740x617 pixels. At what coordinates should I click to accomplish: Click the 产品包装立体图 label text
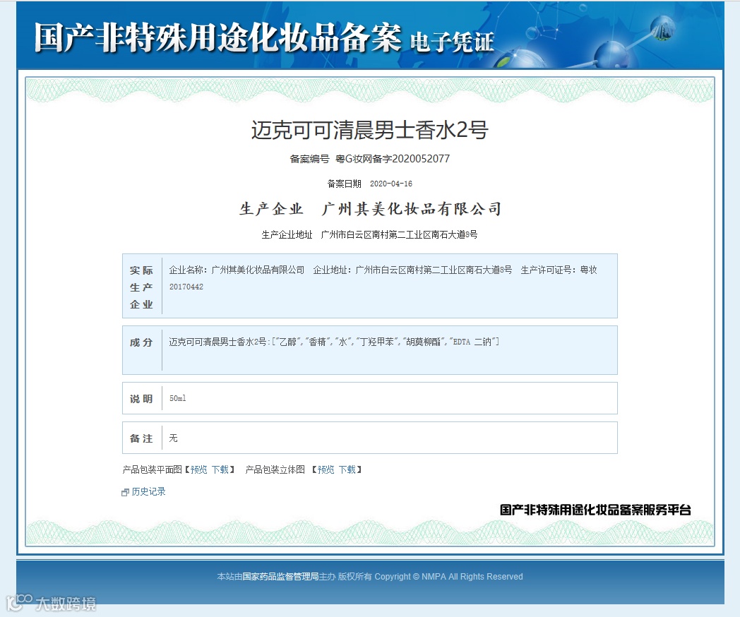(275, 469)
